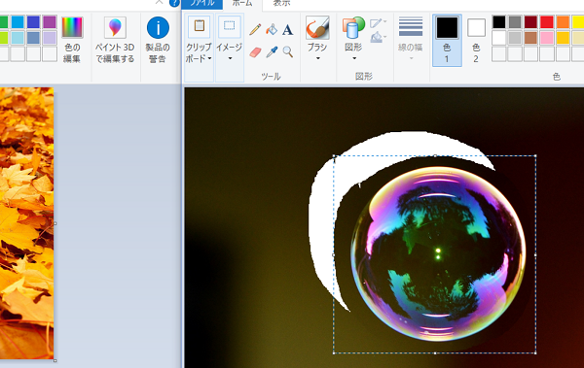Open 色の編集 in the left Paint window
584x368 pixels.
click(72, 40)
